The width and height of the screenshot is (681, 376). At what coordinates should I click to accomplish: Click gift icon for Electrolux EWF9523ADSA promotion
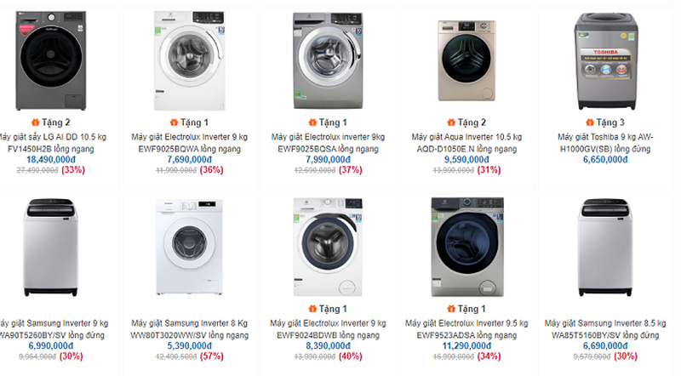[454, 309]
